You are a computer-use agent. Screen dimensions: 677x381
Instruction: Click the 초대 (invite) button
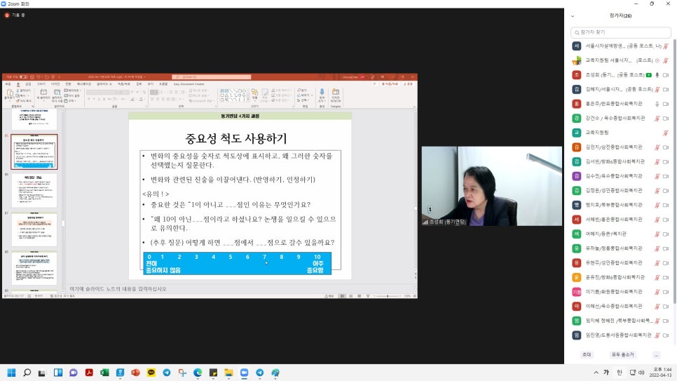point(586,354)
